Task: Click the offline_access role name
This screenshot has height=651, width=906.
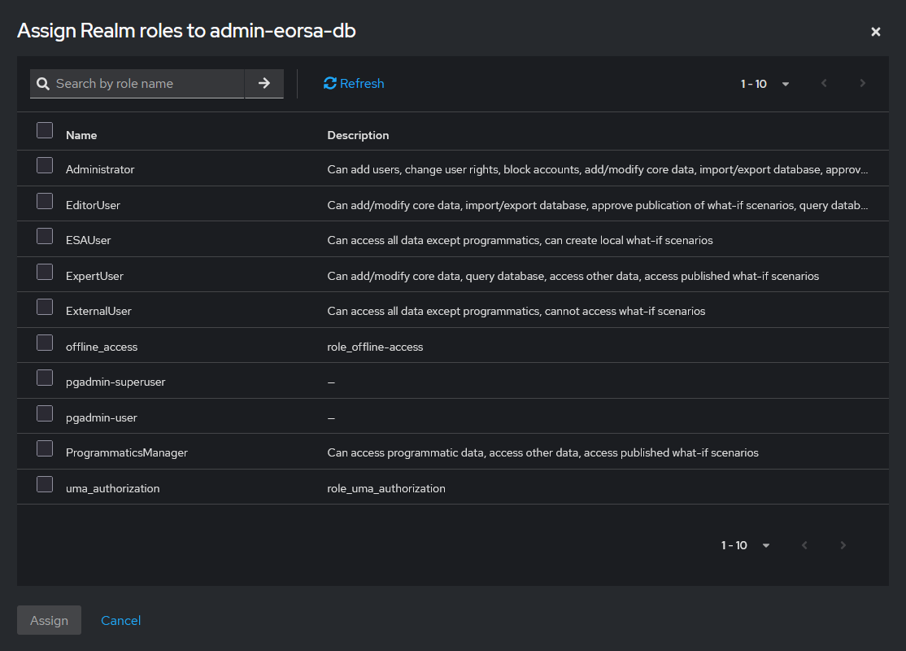Action: (x=102, y=347)
